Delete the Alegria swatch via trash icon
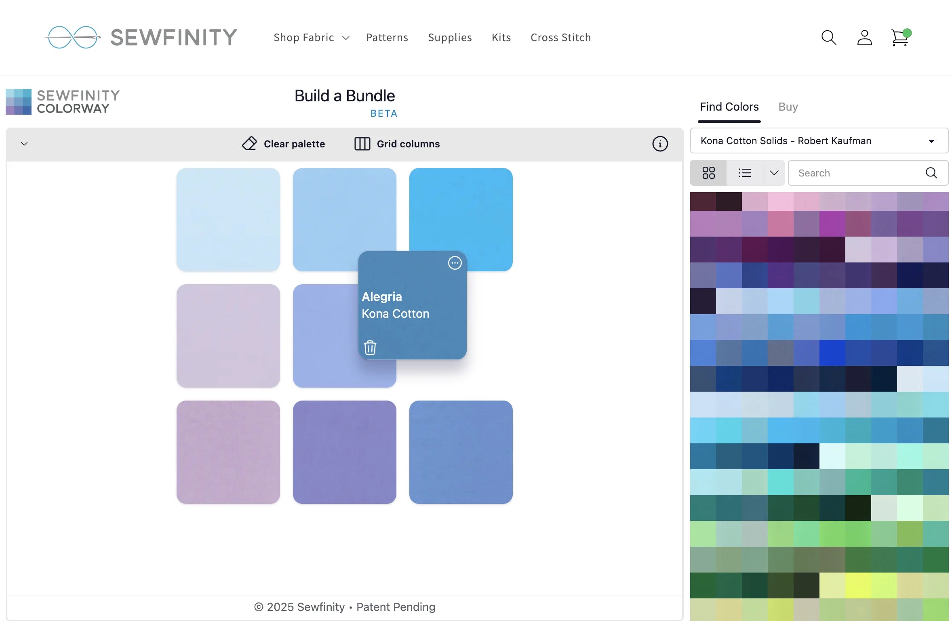This screenshot has height=621, width=952. [370, 348]
